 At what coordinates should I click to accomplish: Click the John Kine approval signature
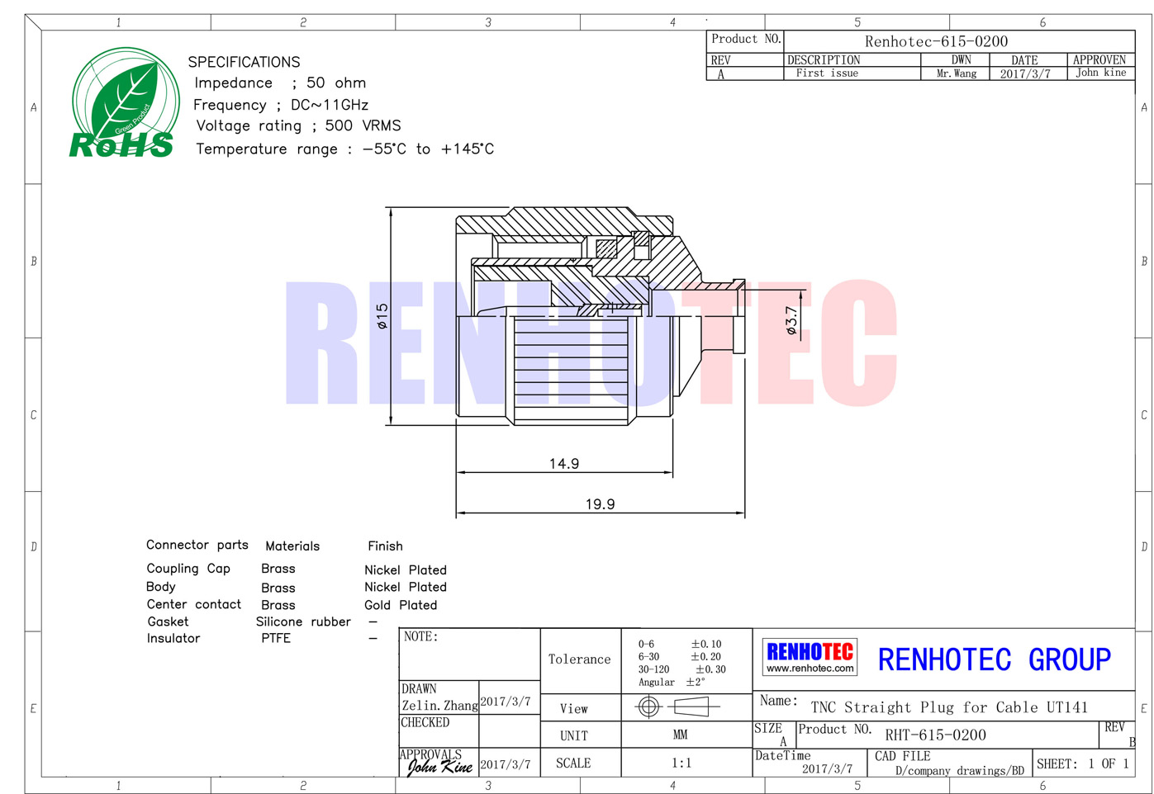click(439, 767)
